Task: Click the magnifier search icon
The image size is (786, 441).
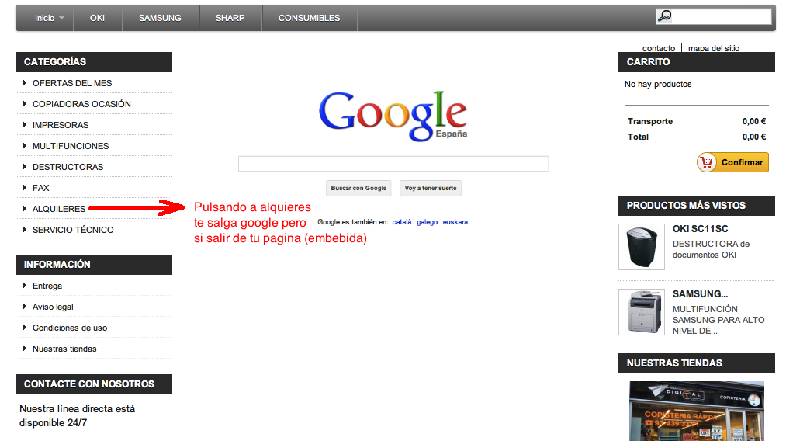Action: point(664,16)
